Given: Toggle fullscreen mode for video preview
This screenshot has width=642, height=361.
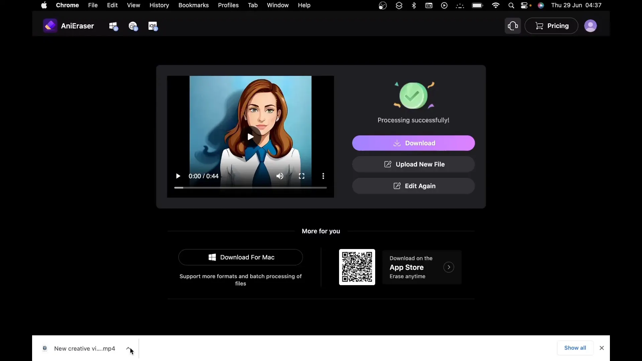Looking at the screenshot, I should click(302, 176).
